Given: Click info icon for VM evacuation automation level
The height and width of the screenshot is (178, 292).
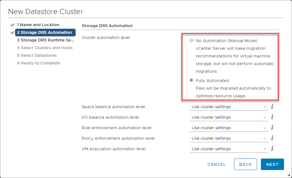Looking at the screenshot, I should tap(272, 149).
